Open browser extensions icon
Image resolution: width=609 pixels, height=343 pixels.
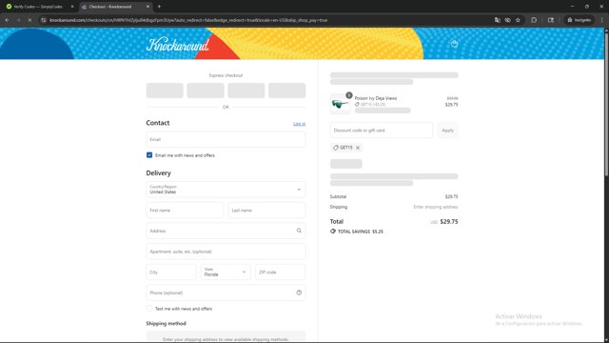tap(534, 20)
